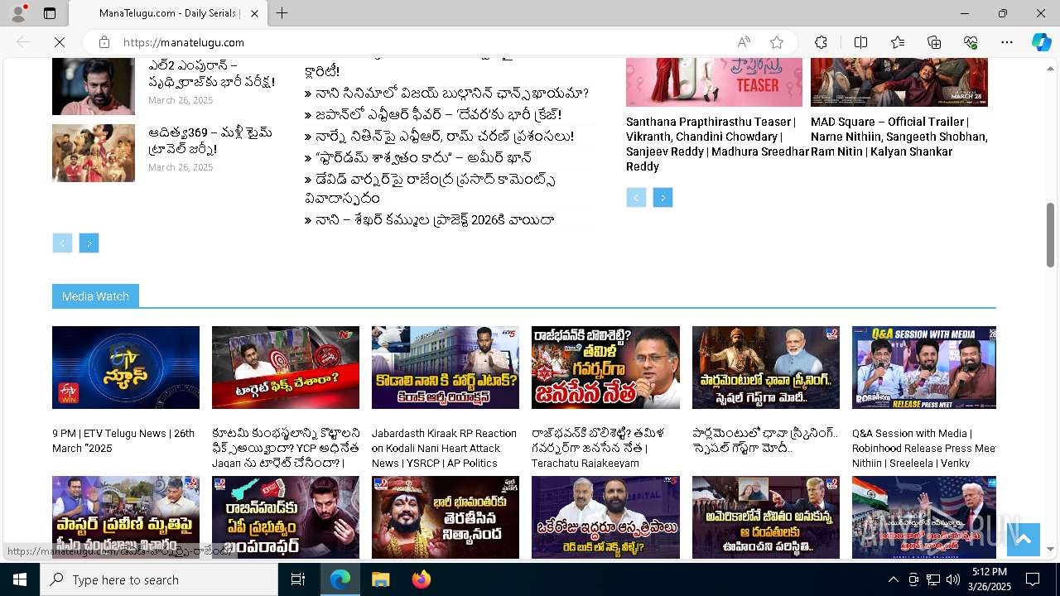This screenshot has height=596, width=1060.
Task: Click the address bar URL field
Action: coord(422,42)
